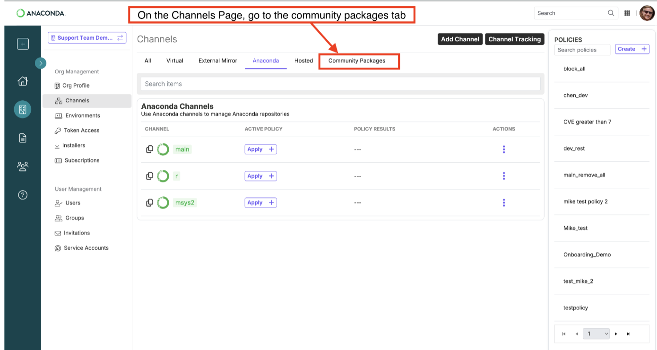
Task: Open the page number dropdown in pagination
Action: pos(596,333)
